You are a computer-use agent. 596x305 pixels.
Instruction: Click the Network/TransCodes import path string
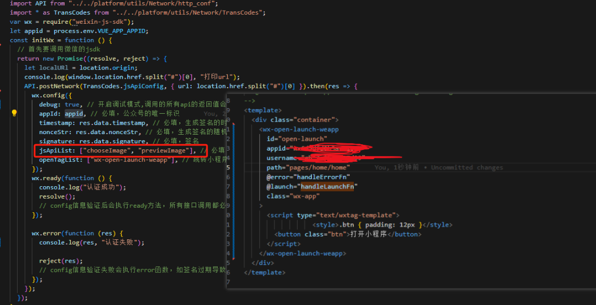(188, 12)
